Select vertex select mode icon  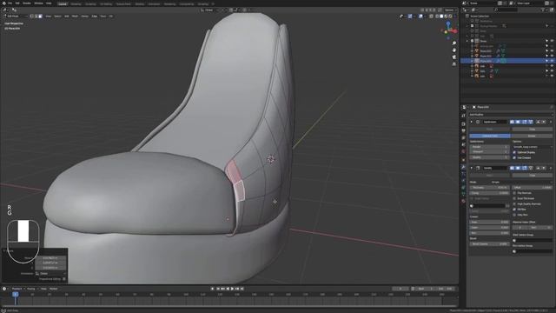click(31, 16)
